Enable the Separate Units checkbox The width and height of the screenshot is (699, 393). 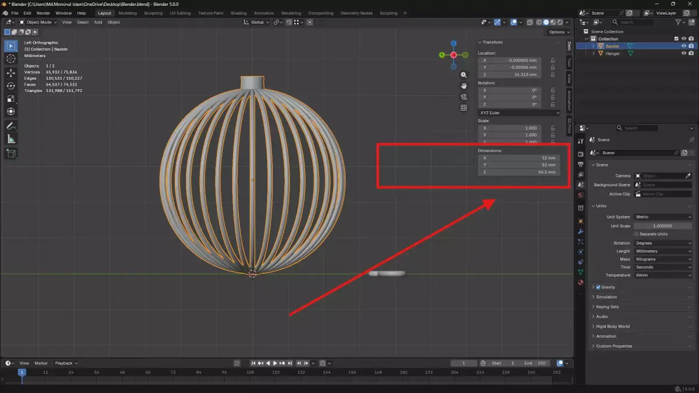pos(636,234)
